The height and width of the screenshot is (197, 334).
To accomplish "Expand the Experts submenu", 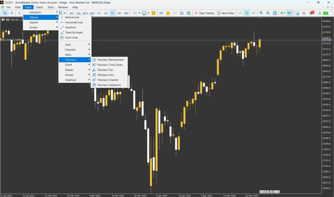I will [41, 22].
